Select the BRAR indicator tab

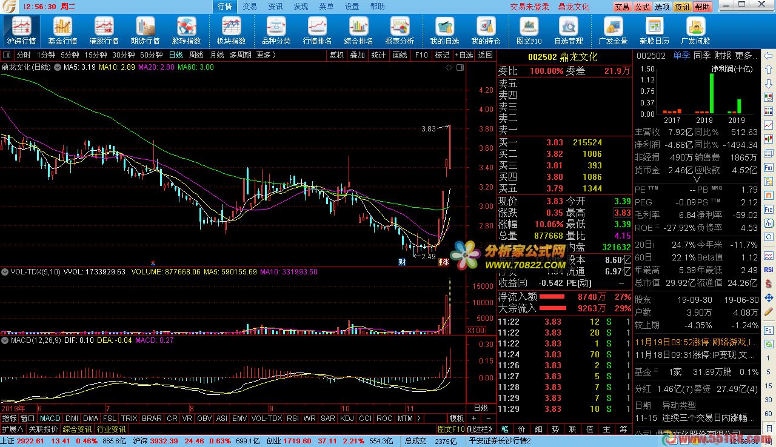tap(152, 419)
